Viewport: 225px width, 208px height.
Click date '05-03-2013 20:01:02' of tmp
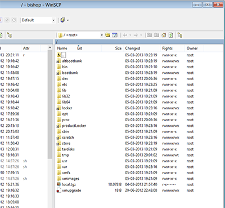point(141,155)
